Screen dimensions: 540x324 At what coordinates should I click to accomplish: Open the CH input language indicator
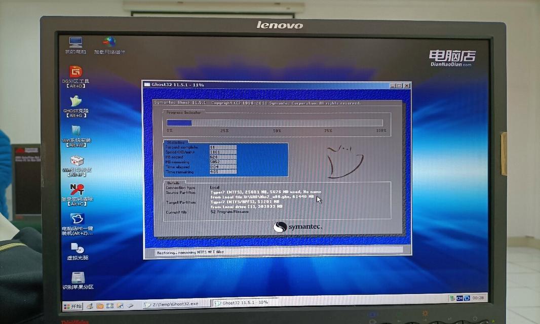point(459,298)
